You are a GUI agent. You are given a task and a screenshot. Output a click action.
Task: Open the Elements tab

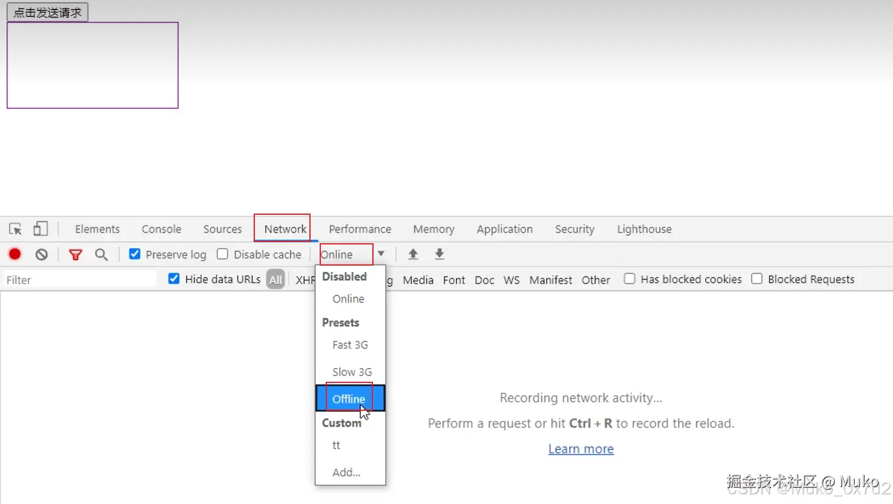click(x=97, y=229)
